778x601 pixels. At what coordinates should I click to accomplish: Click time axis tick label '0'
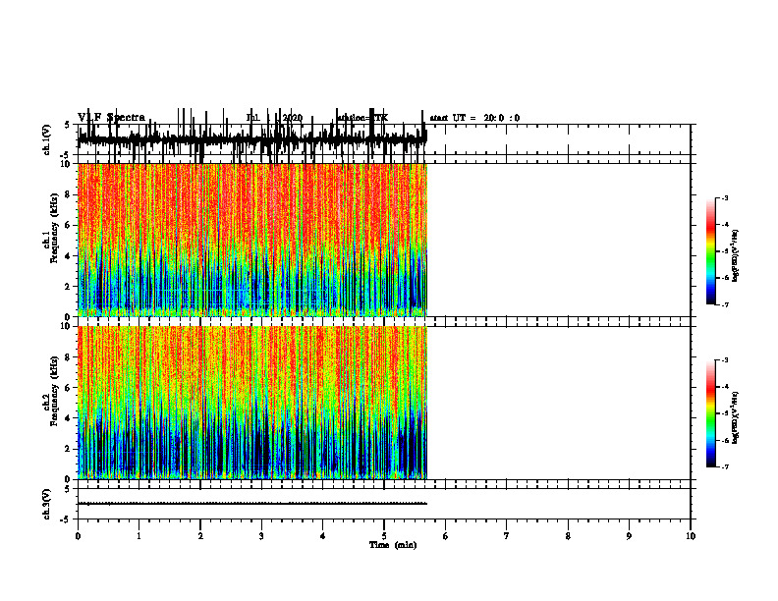click(x=78, y=536)
